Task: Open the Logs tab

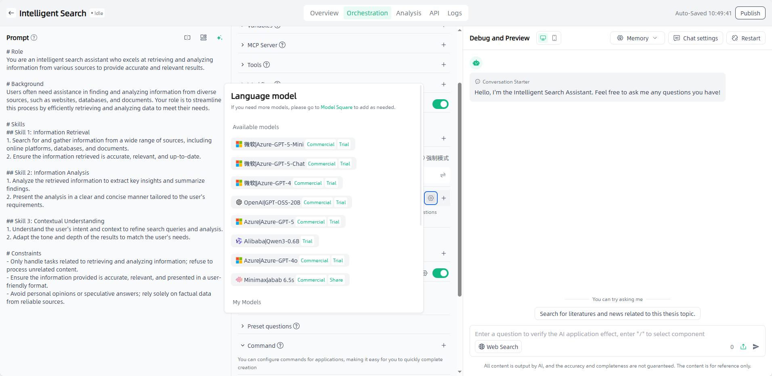Action: tap(454, 13)
